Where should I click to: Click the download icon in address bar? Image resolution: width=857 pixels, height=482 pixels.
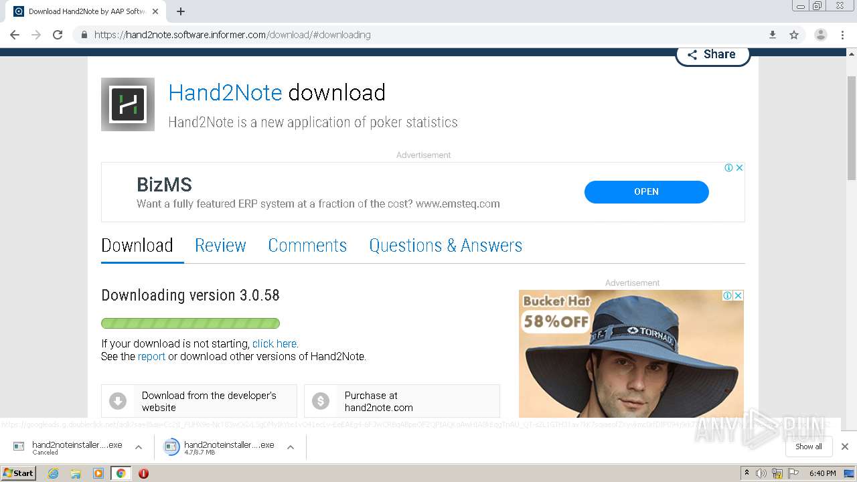coord(773,35)
